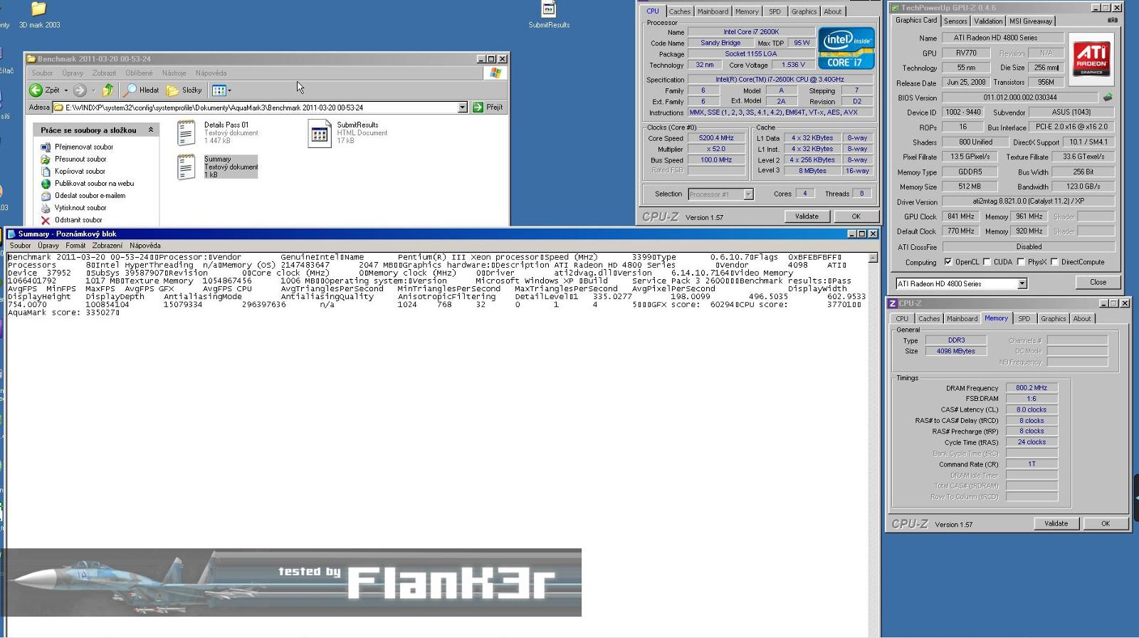Click the Explorer address path field
The height and width of the screenshot is (638, 1139).
coord(260,108)
